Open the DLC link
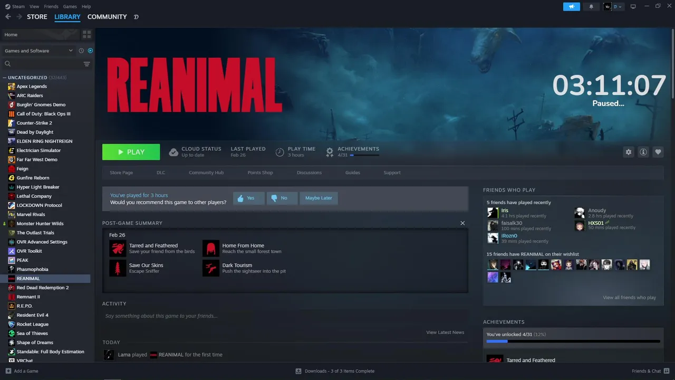Image resolution: width=675 pixels, height=380 pixels. tap(161, 173)
